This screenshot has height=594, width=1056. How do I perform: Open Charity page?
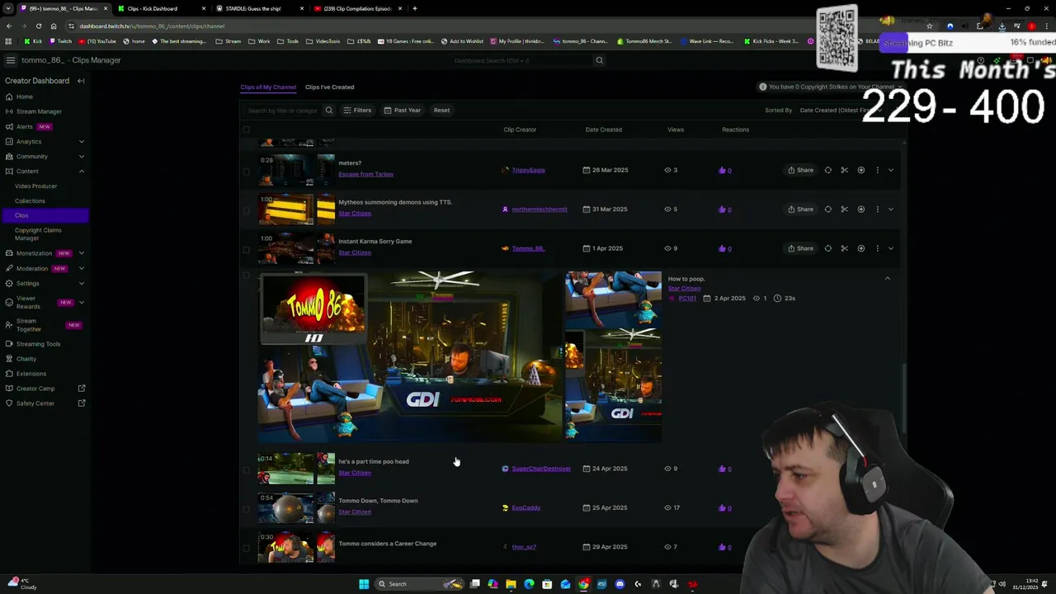point(26,359)
